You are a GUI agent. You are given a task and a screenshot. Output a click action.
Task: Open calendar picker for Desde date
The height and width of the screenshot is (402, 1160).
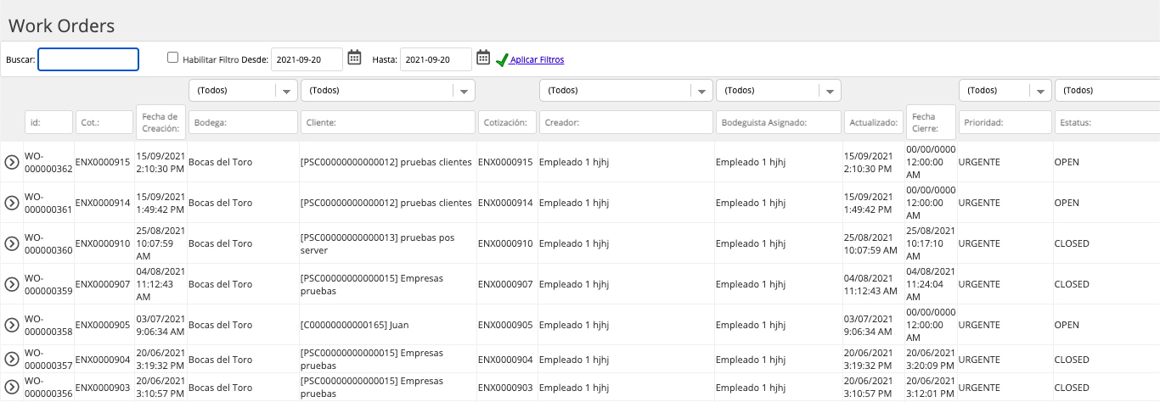[x=355, y=58]
